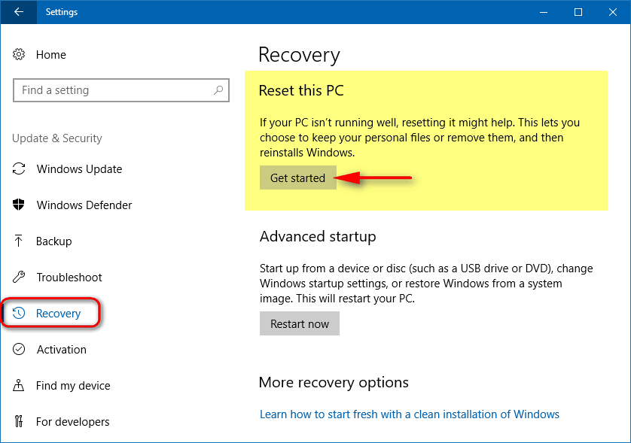
Task: Go to Windows Update settings
Action: click(x=79, y=169)
